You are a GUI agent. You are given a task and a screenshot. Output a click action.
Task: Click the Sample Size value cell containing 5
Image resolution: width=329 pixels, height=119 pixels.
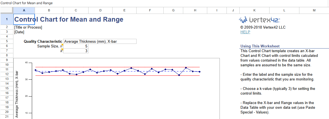76,46
